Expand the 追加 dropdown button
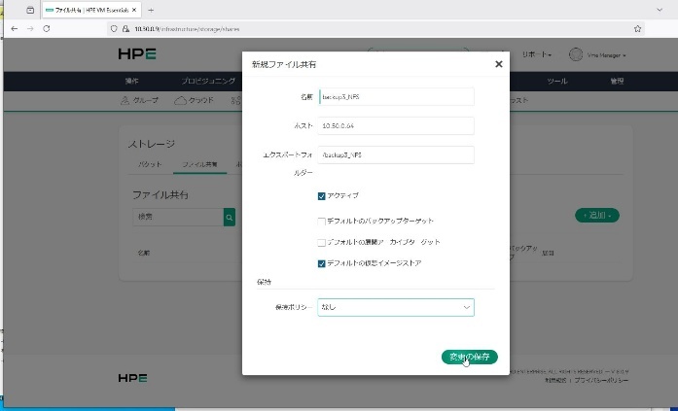The image size is (678, 411). 597,215
